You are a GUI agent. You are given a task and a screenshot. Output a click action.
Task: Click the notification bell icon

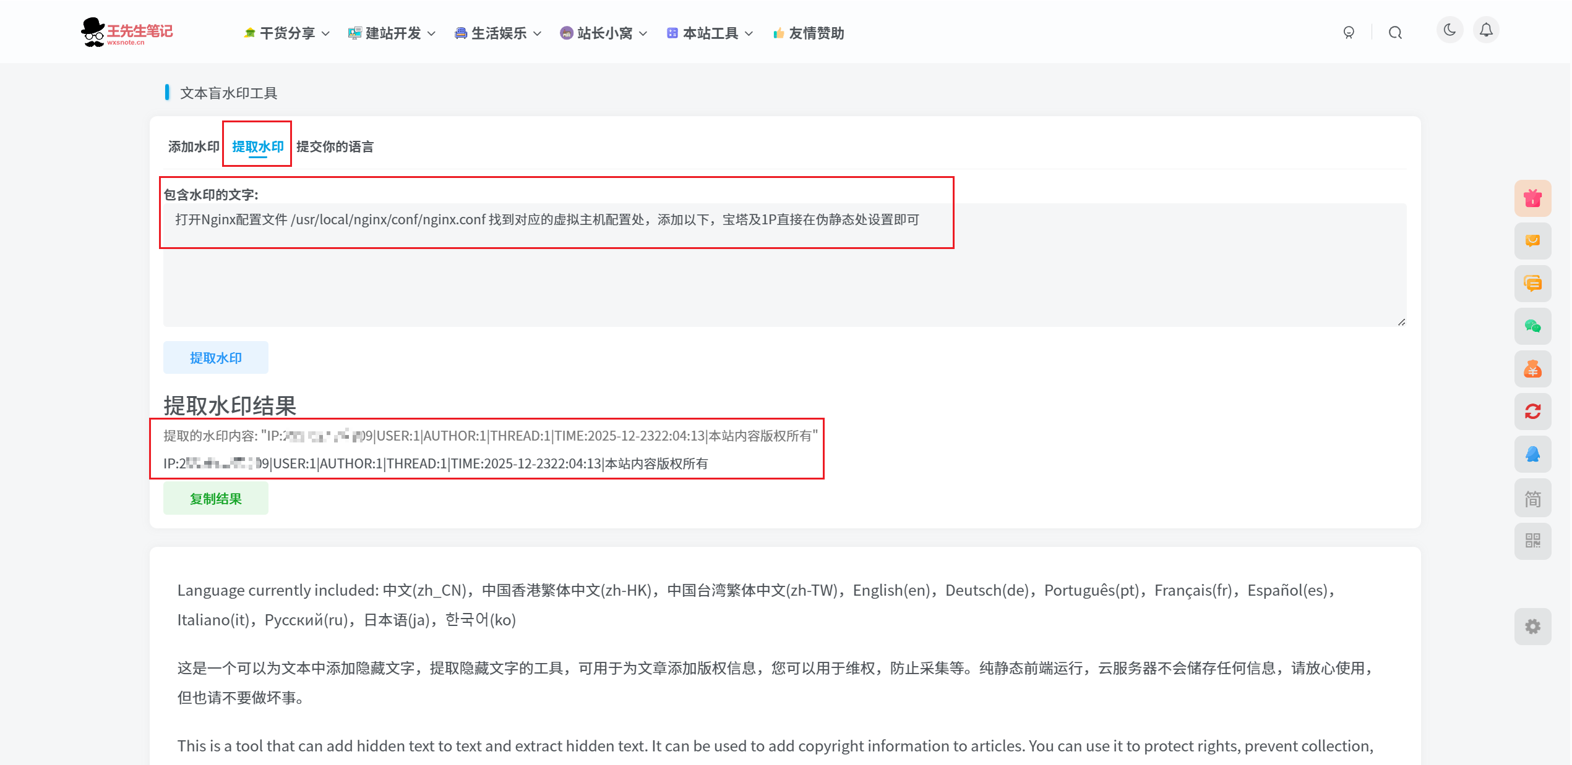1485,30
